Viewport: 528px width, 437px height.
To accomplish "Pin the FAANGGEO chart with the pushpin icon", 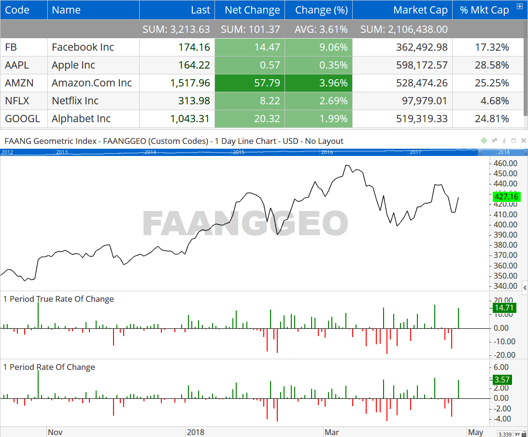I will point(494,141).
